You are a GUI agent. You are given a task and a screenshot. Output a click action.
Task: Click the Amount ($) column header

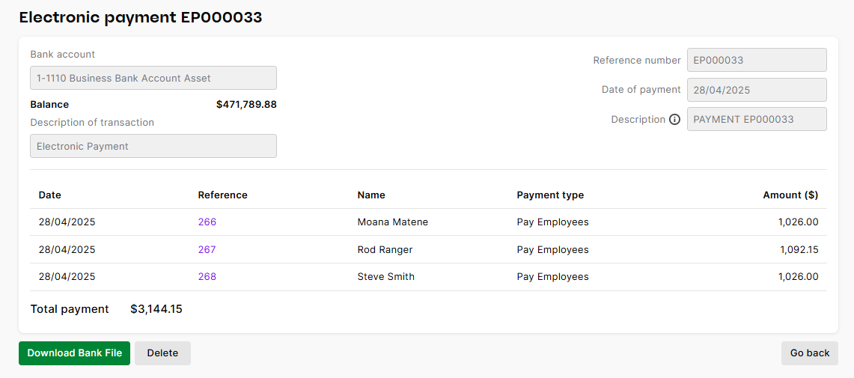click(x=790, y=195)
